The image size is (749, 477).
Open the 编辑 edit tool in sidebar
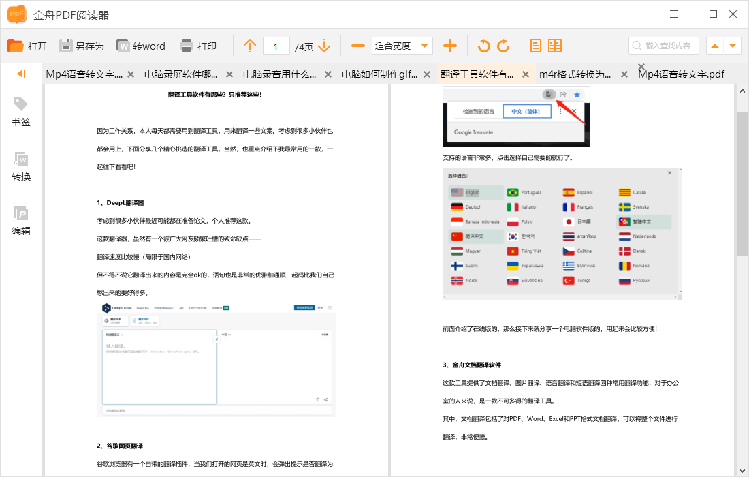21,221
